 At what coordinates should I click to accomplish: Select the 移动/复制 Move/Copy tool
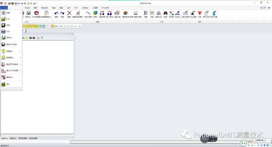88,14
